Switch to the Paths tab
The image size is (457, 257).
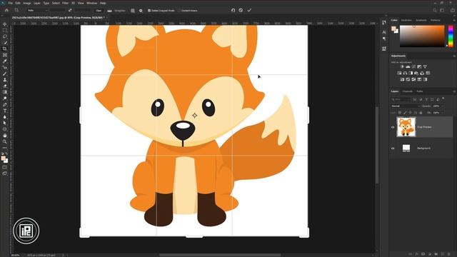[x=420, y=91]
